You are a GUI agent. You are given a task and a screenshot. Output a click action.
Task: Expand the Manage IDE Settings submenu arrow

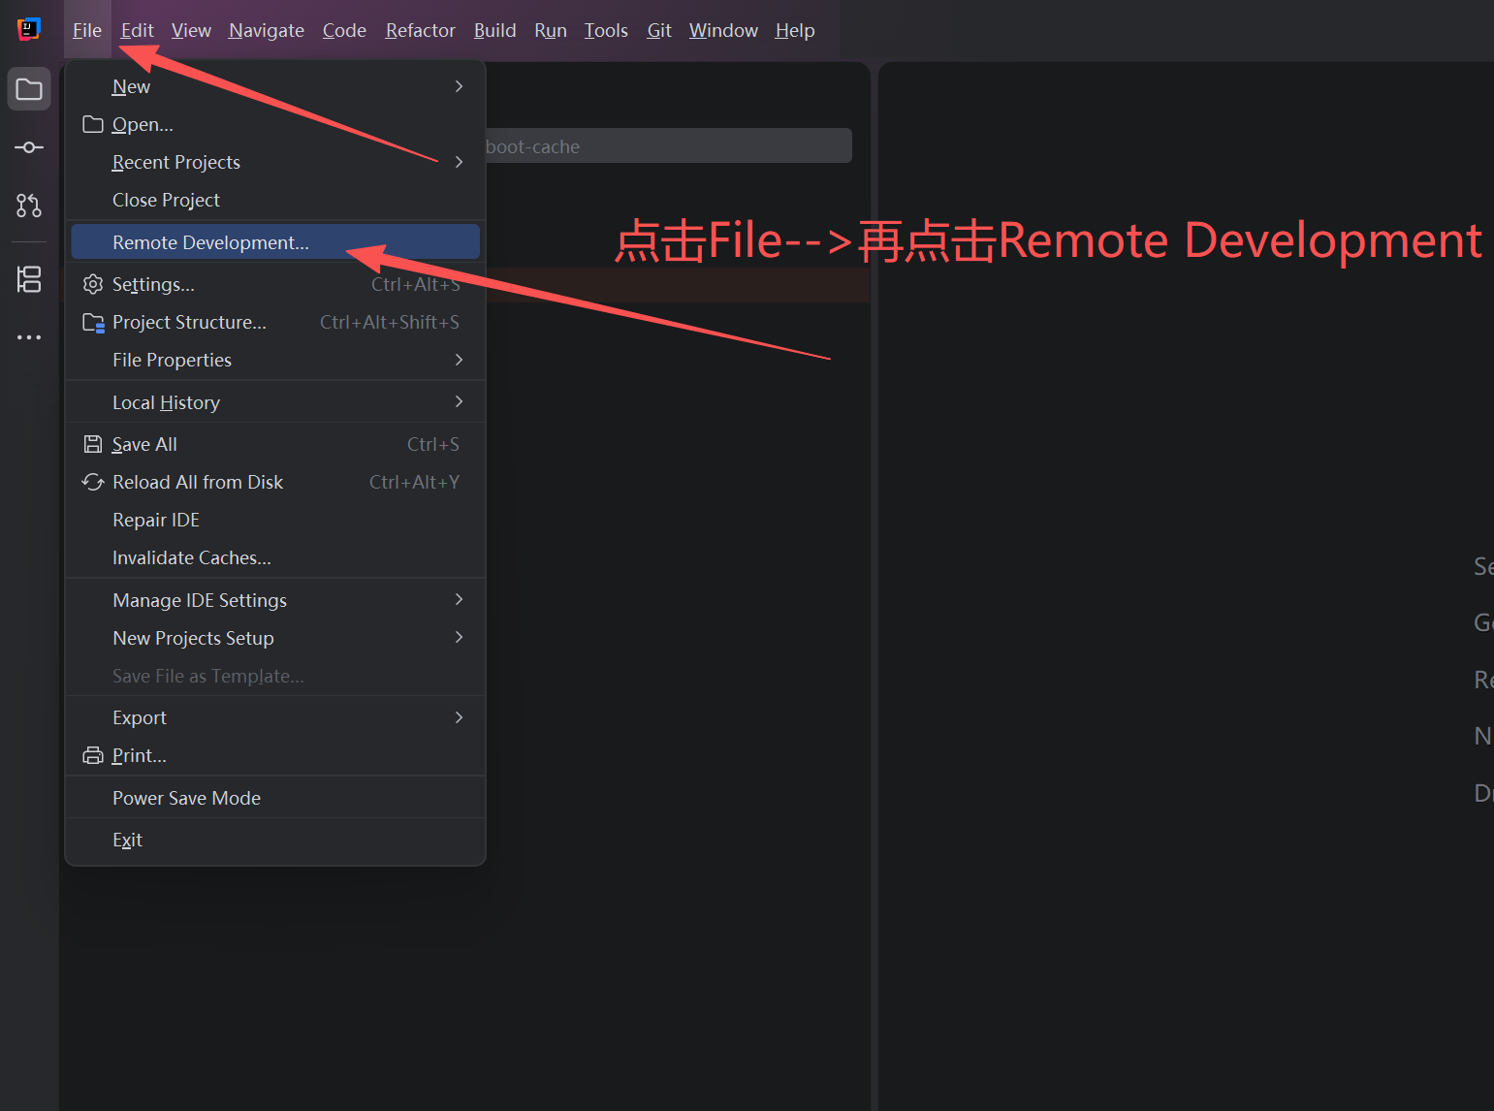point(459,599)
